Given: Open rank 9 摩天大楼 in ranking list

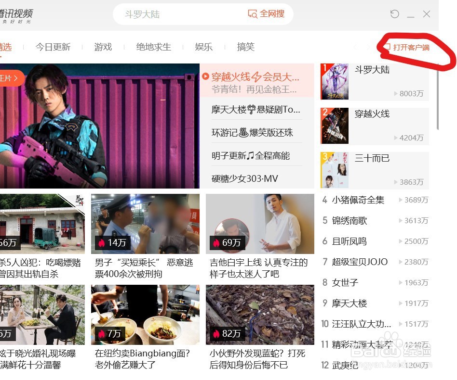Looking at the screenshot, I should [349, 304].
